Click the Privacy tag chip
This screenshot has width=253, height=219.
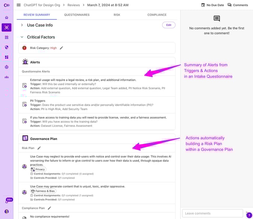point(38,169)
